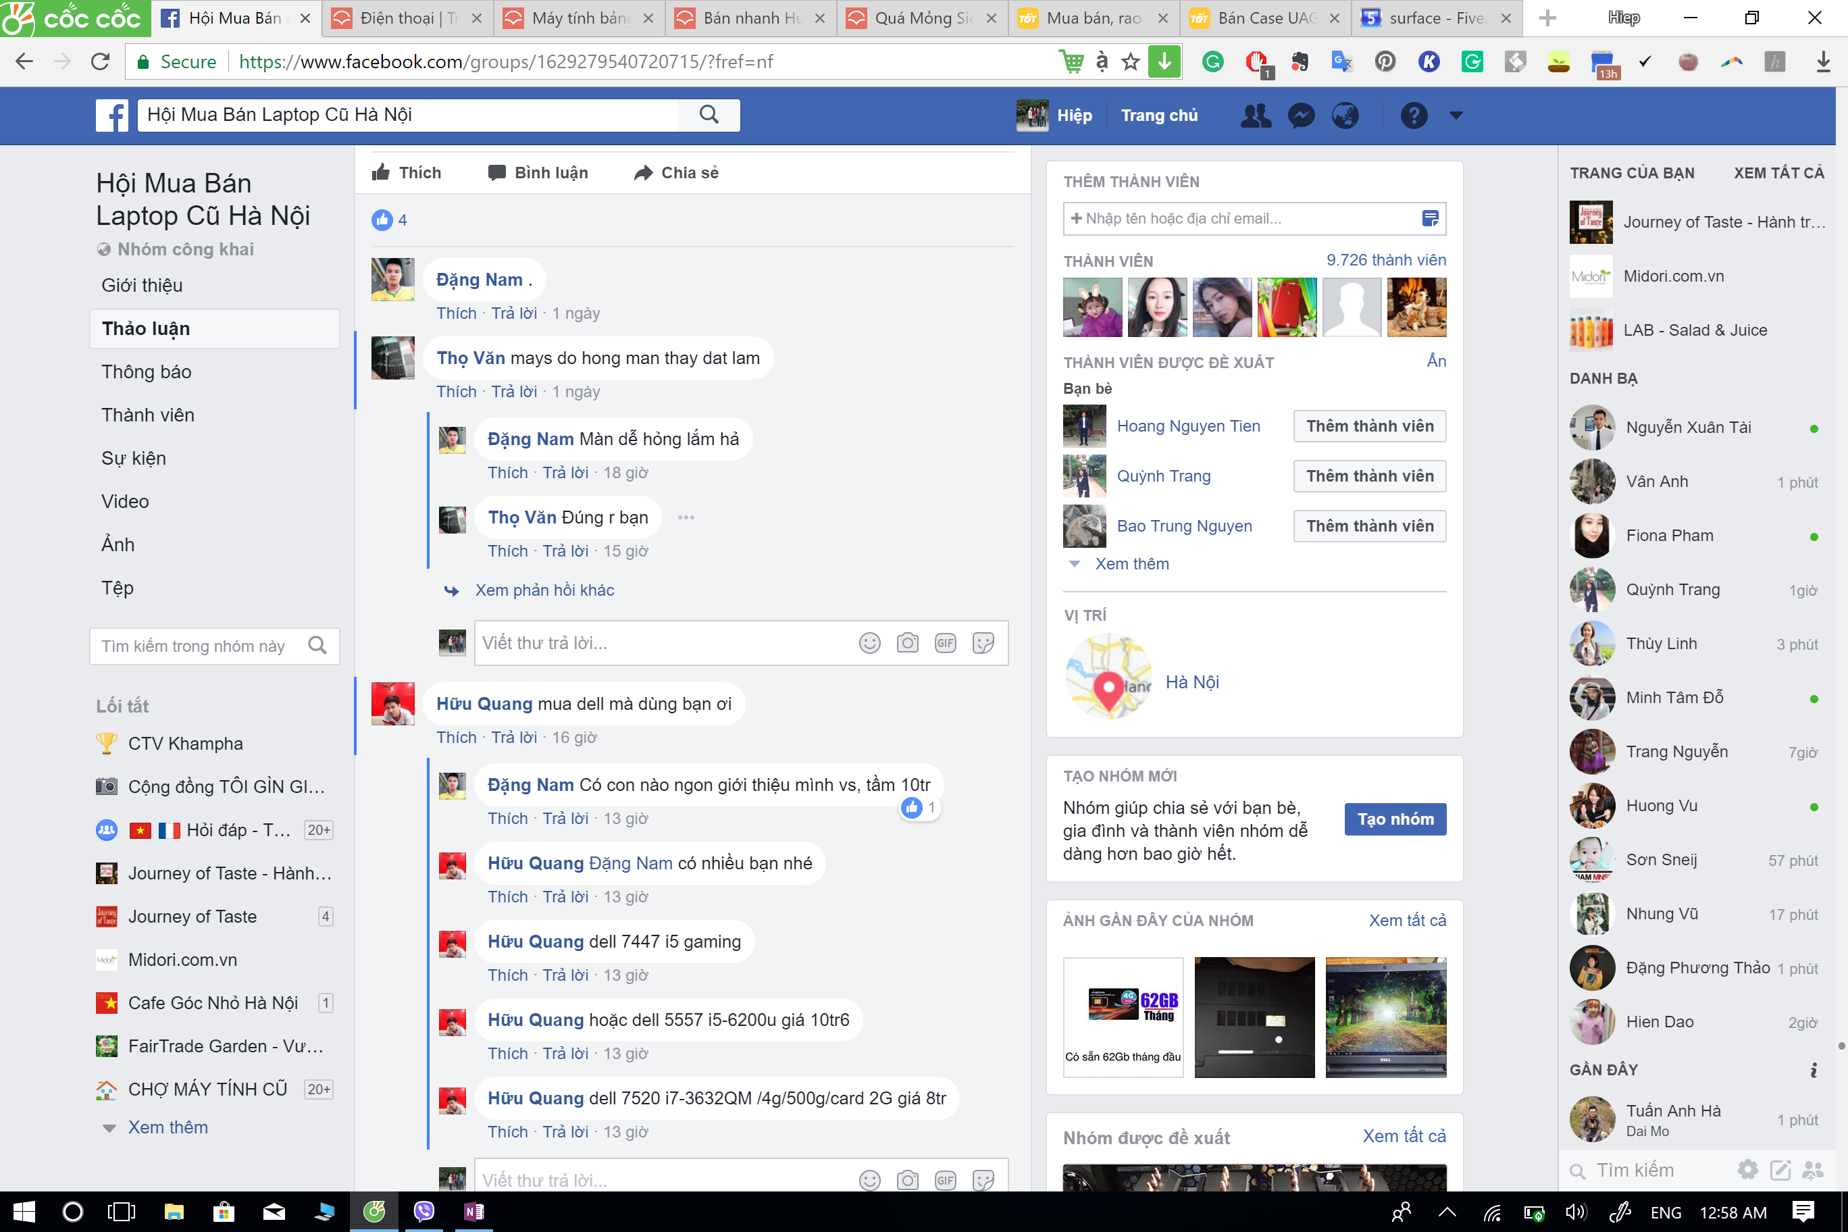Expand Xem thêm in shortcuts list
Image resolution: width=1848 pixels, height=1232 pixels.
(x=168, y=1127)
